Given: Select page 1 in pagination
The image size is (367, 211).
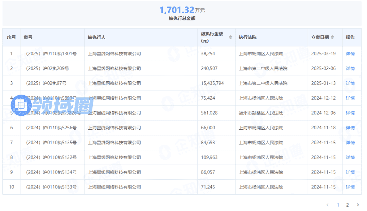Looking at the screenshot, I should 338,205.
